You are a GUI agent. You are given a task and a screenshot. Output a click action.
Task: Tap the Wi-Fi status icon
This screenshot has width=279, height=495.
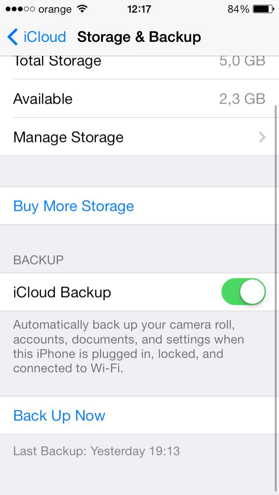point(82,9)
